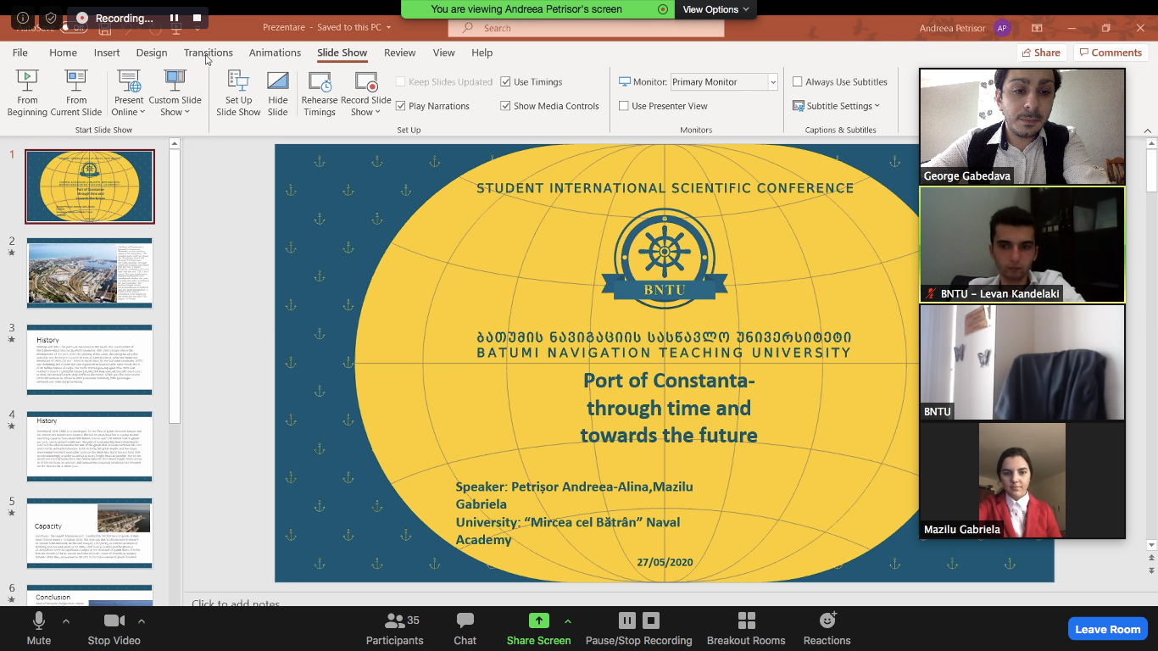
Task: Select slide 5 Capacity thumbnail
Action: (x=90, y=533)
